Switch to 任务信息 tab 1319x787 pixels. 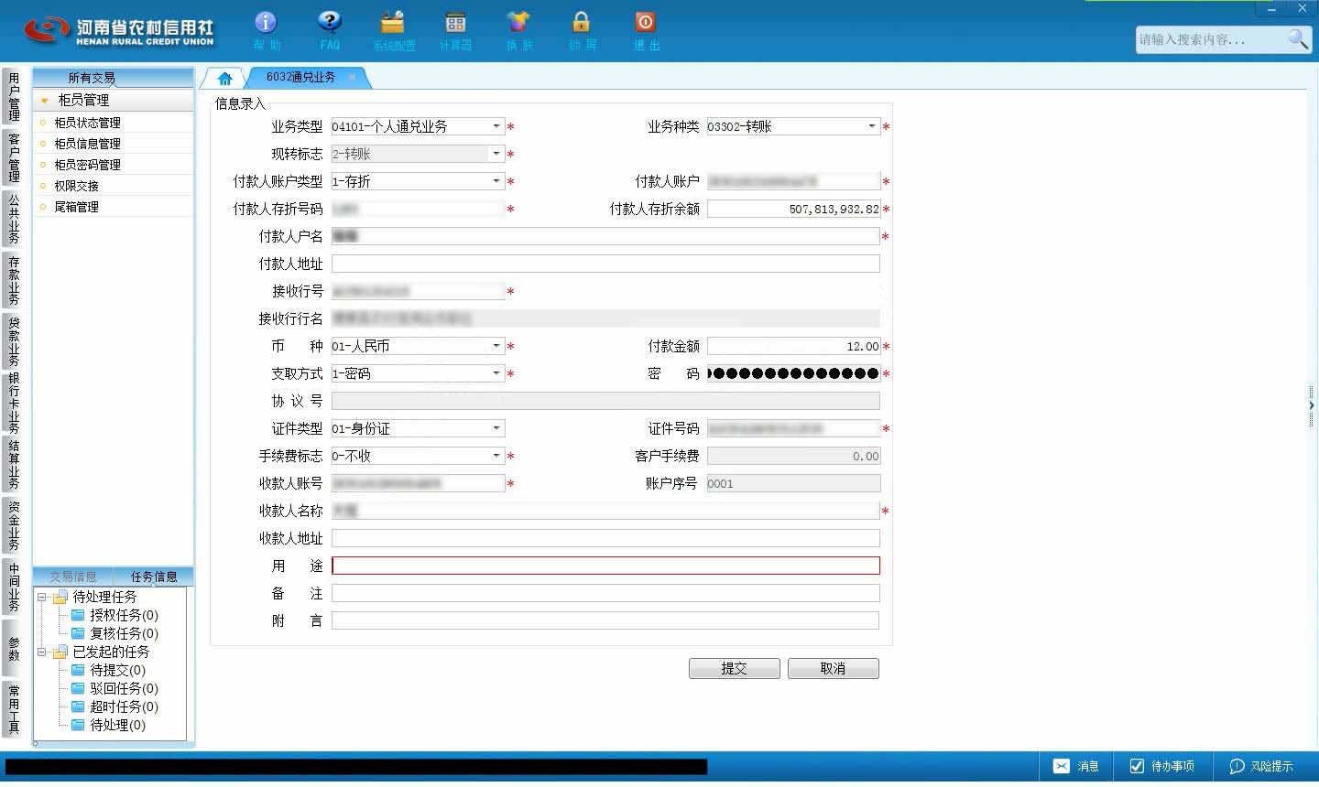click(154, 577)
